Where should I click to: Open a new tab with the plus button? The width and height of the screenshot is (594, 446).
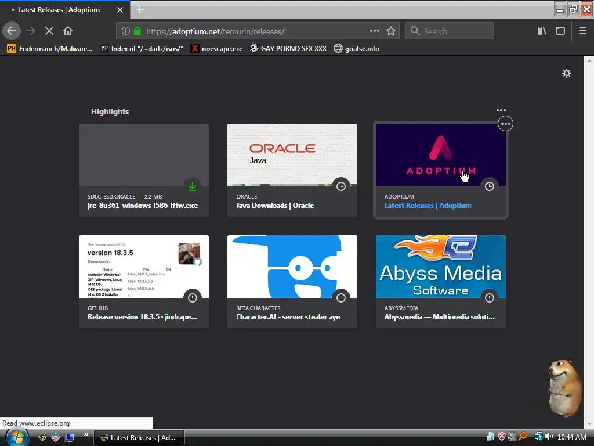140,9
